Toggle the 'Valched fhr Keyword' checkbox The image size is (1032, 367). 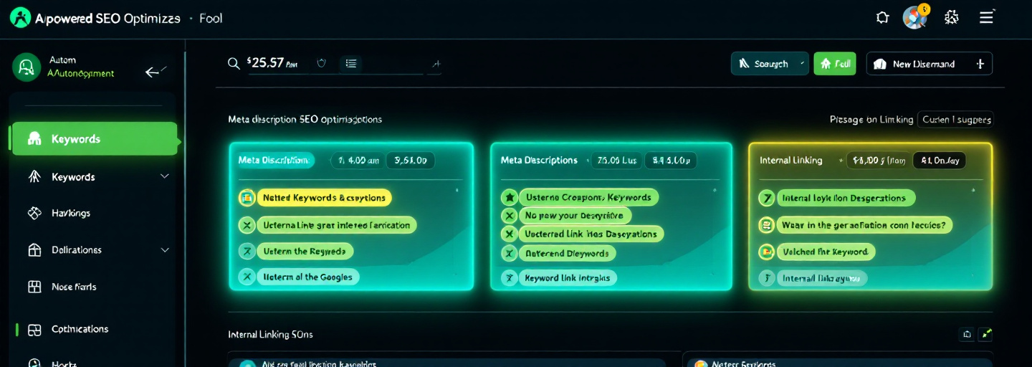766,252
